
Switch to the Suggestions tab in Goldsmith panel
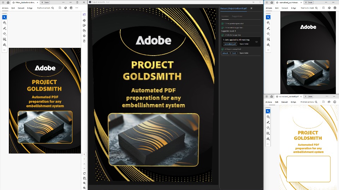point(237,16)
